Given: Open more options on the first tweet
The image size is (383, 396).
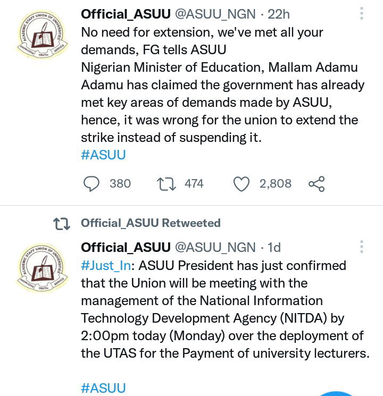Looking at the screenshot, I should pos(362,13).
